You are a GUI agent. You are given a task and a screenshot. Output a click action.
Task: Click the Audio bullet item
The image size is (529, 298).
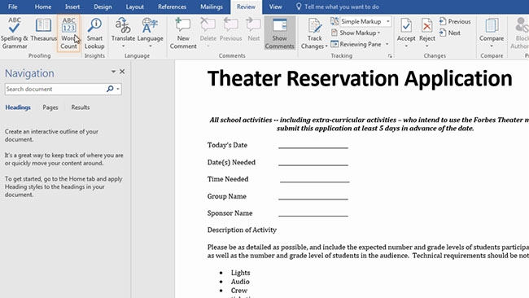click(240, 282)
